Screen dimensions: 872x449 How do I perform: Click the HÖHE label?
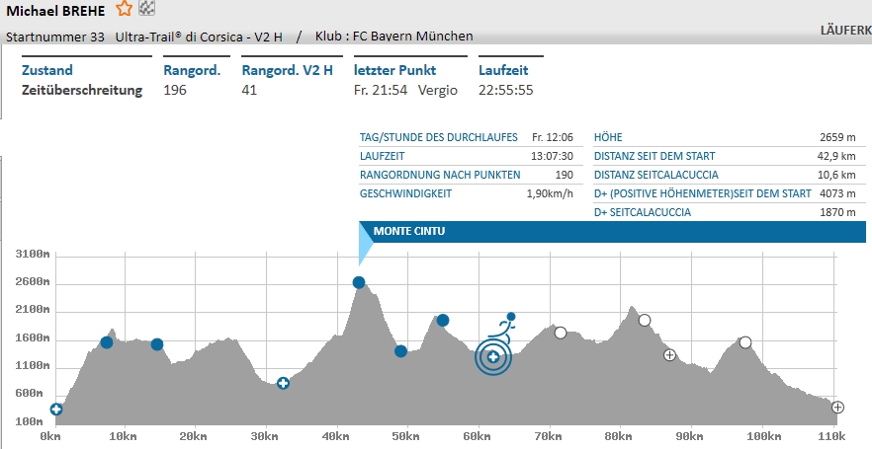pos(608,137)
